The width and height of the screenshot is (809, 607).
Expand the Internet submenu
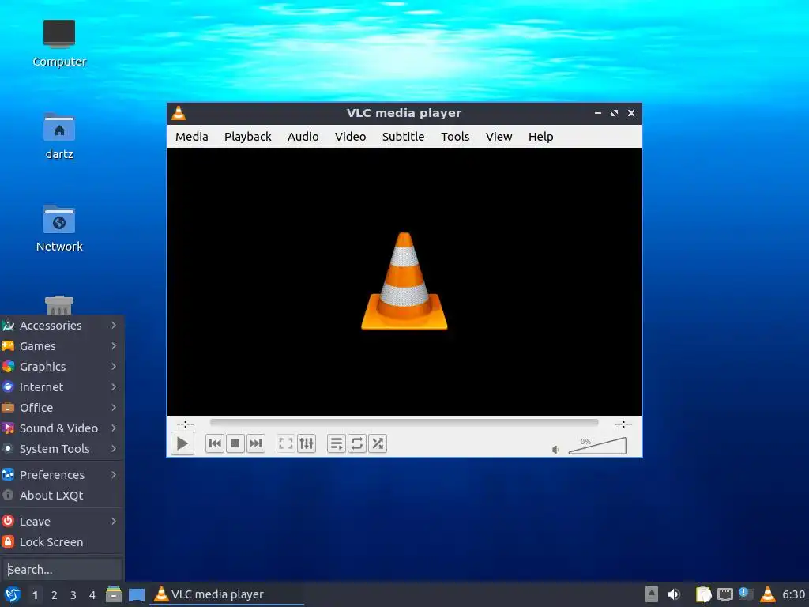click(62, 387)
